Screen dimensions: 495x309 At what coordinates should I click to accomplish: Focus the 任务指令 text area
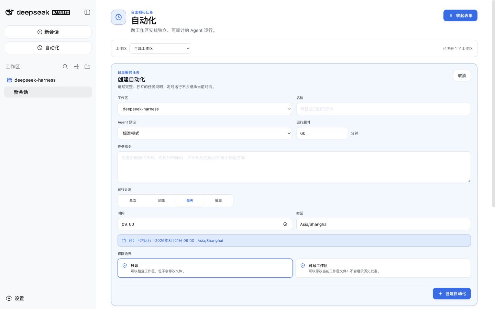[x=294, y=167]
